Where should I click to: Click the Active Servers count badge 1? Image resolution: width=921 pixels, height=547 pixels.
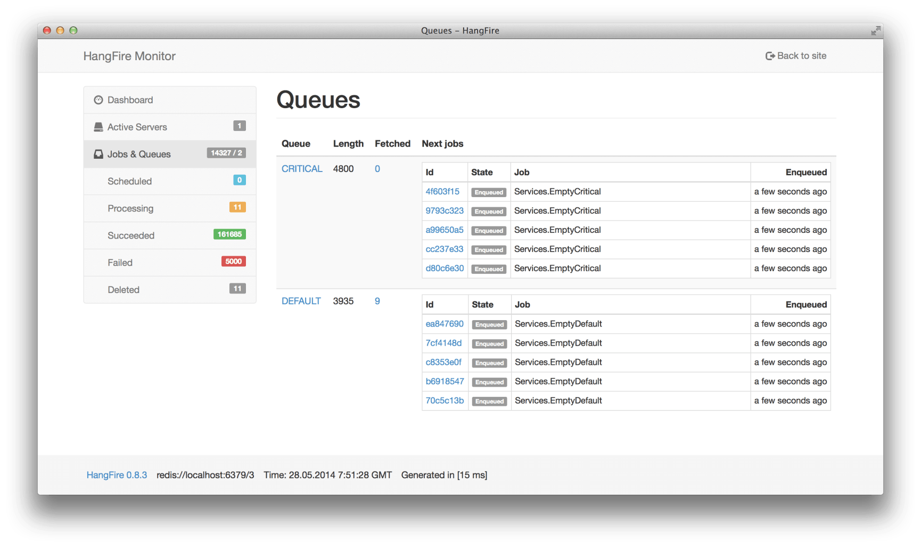(240, 126)
